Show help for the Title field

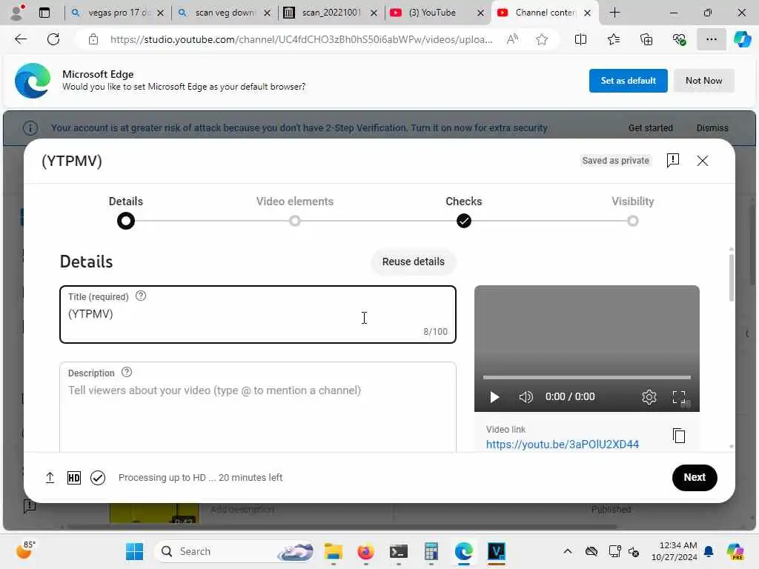pos(141,296)
